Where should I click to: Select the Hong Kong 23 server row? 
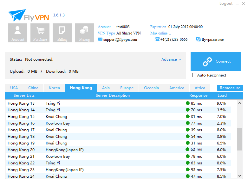[118, 170]
